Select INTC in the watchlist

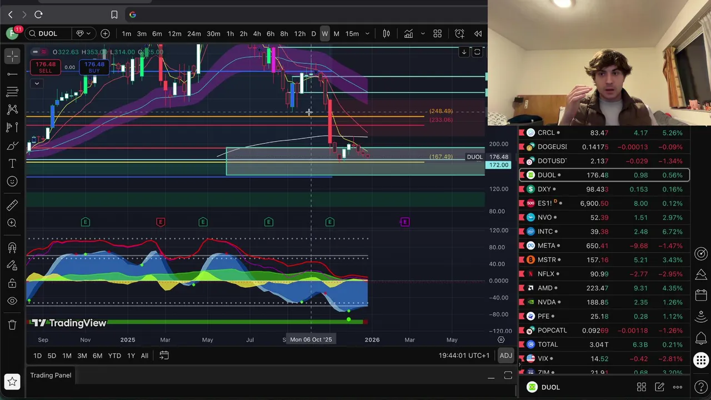(x=604, y=232)
